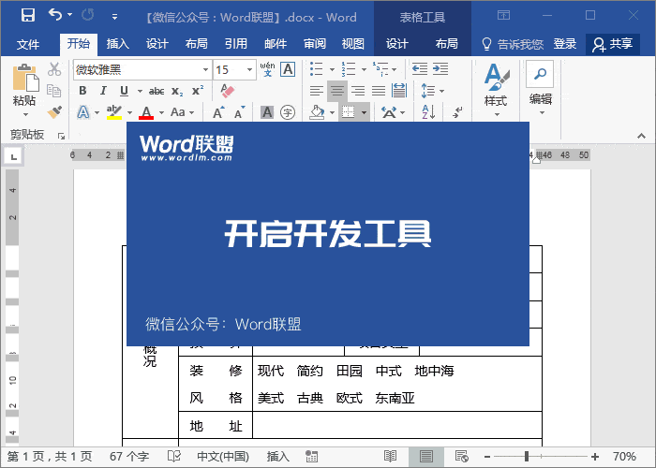Open the font color dropdown arrow
656x468 pixels.
point(161,112)
